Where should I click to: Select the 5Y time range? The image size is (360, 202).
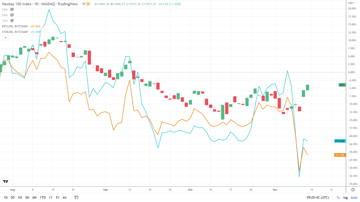57,198
